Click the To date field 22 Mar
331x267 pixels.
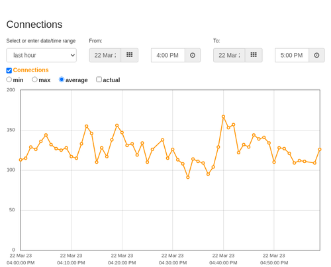(229, 55)
